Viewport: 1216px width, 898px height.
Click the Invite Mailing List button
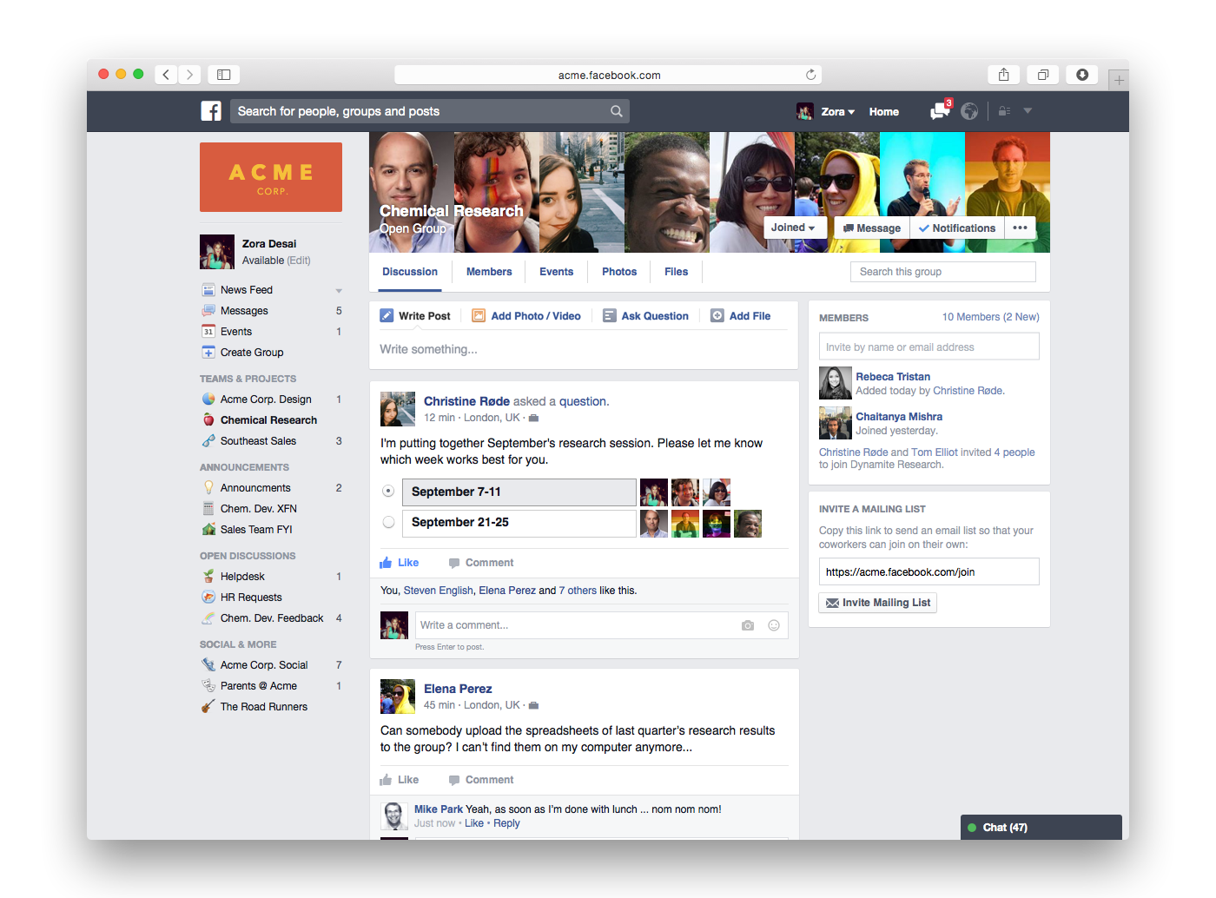877,603
